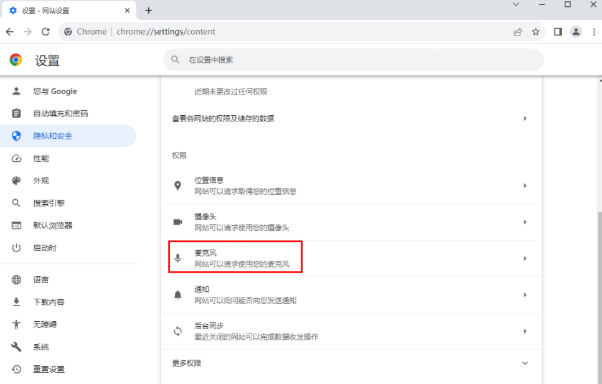602x384 pixels.
Task: Click the address bar URL
Action: tap(166, 32)
